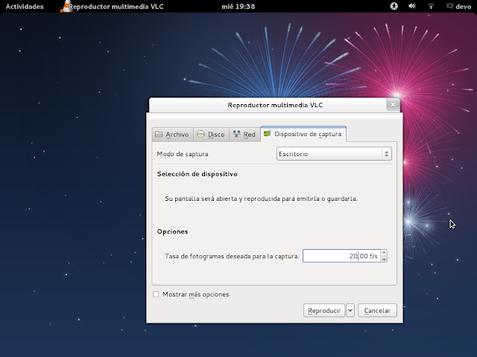Increase frame rate with up arrow
The width and height of the screenshot is (477, 357).
click(384, 253)
